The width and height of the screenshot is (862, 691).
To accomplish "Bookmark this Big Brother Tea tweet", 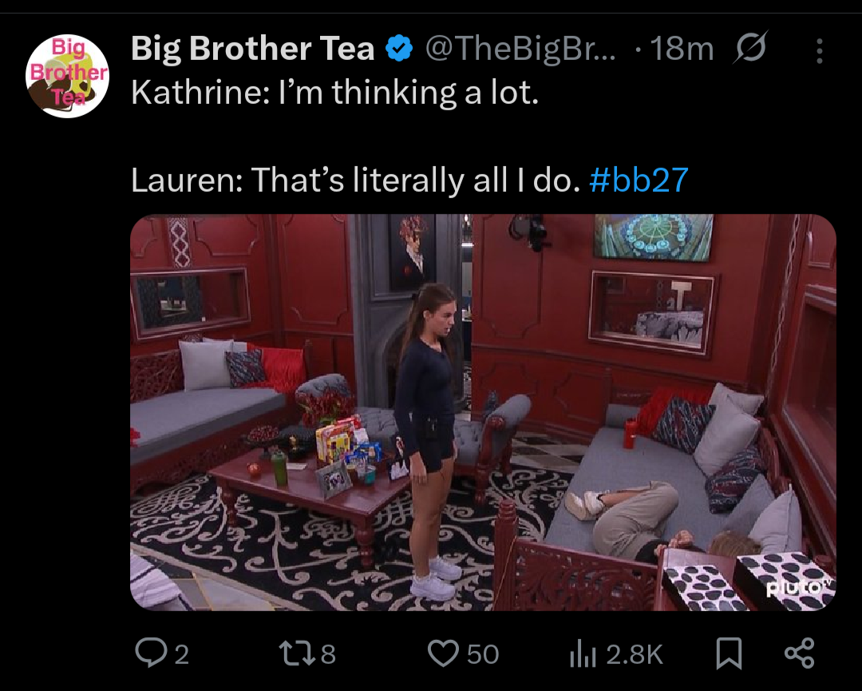I will [x=729, y=653].
